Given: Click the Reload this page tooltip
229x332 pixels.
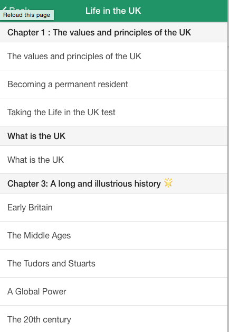Looking at the screenshot, I should tap(26, 15).
